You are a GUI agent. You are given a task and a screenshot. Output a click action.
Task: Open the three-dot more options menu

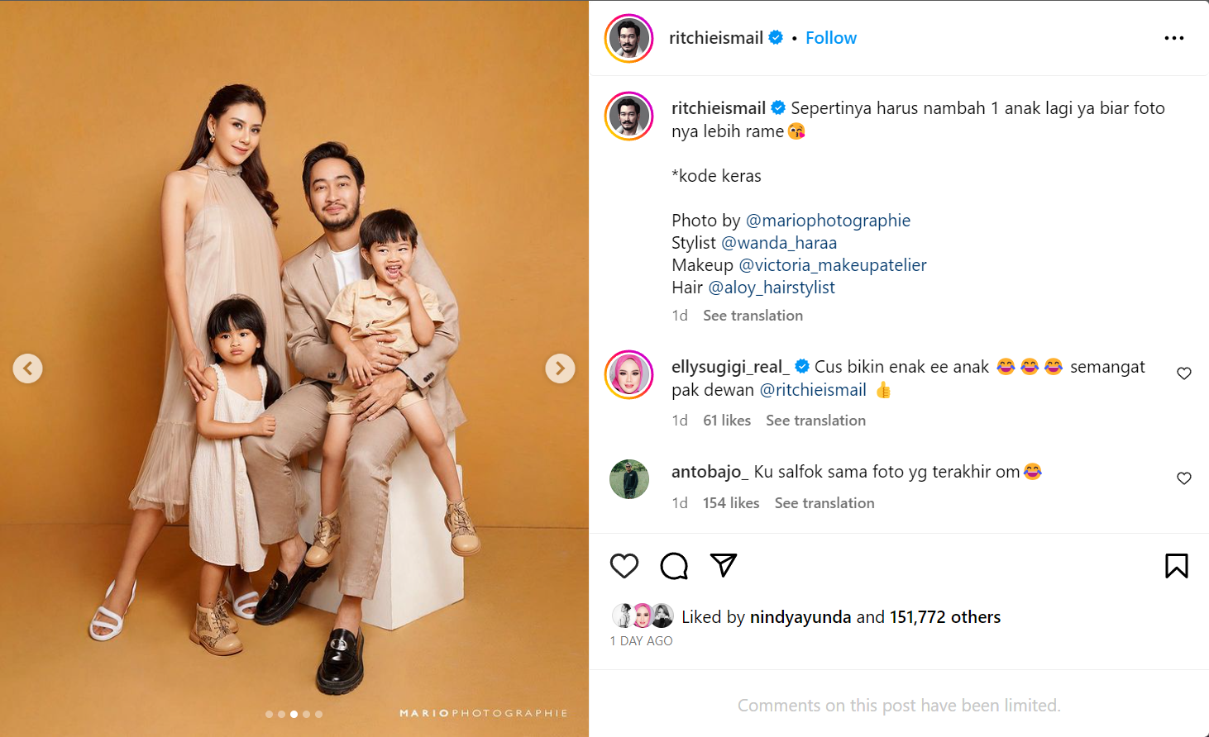(1173, 38)
